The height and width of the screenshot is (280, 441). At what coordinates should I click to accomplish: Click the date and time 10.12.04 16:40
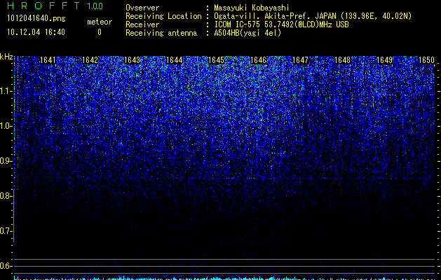click(36, 32)
